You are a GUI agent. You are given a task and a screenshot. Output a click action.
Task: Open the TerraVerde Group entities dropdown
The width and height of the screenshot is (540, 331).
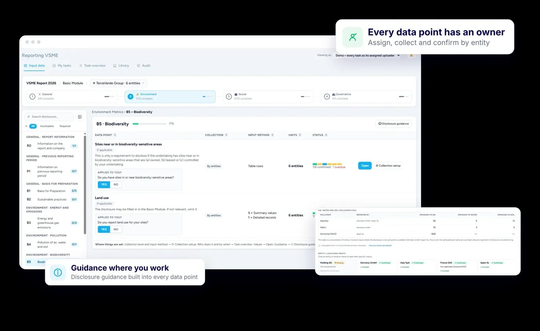pyautogui.click(x=118, y=83)
